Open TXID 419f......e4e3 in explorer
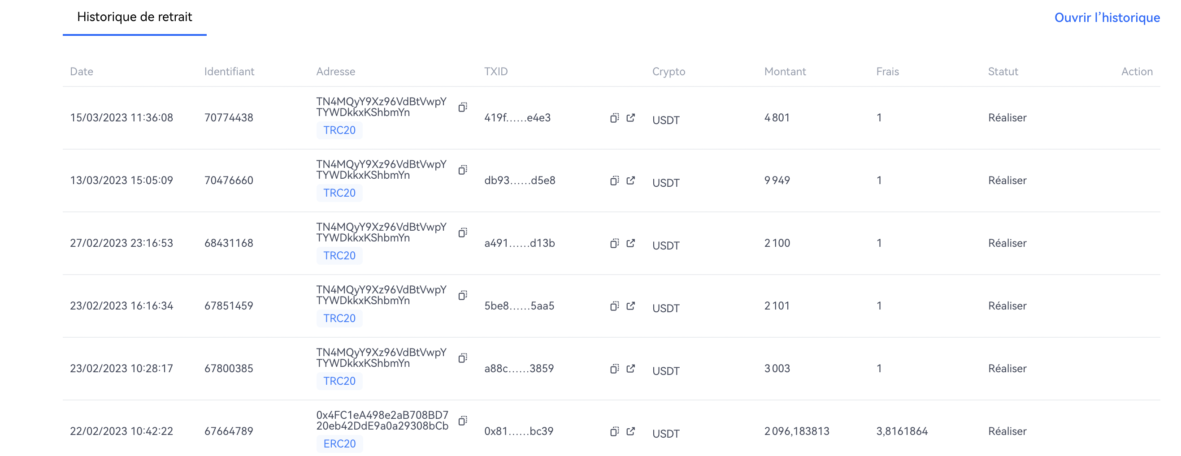 tap(631, 118)
